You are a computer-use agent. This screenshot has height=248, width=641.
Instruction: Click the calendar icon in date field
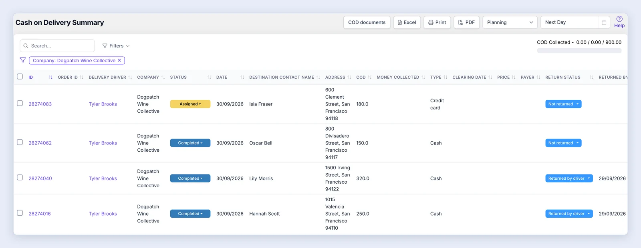click(604, 22)
